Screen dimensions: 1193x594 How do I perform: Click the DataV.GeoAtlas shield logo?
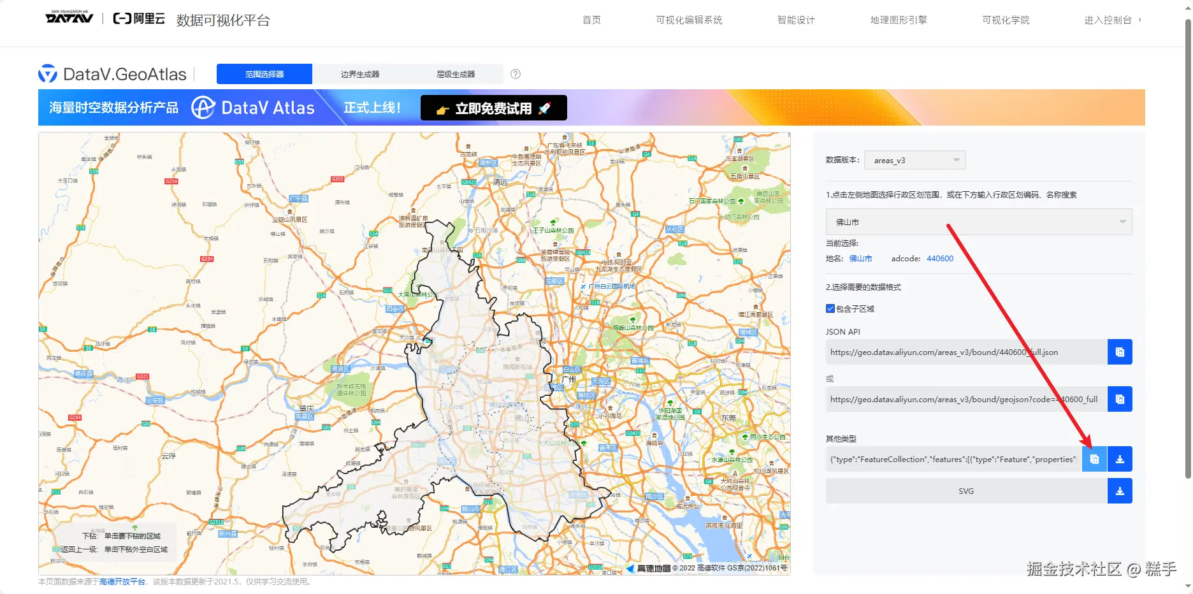(48, 74)
